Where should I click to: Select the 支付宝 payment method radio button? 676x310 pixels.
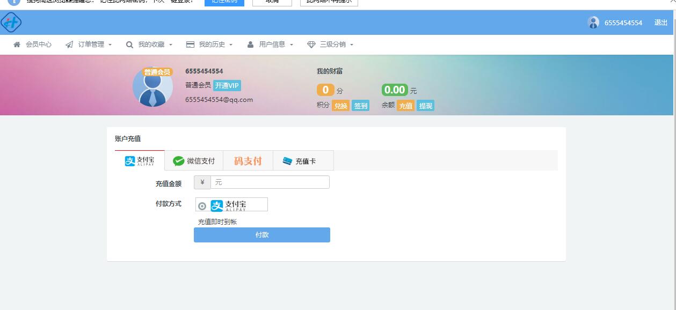pos(202,206)
